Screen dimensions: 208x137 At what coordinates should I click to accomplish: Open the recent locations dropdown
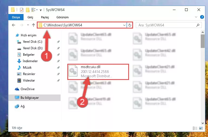pos(28,25)
